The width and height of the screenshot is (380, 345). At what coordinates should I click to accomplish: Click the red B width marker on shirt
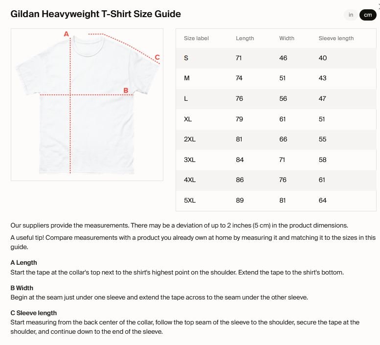(x=126, y=91)
